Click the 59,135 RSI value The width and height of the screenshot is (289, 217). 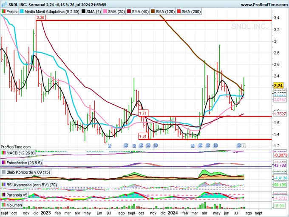coord(280,185)
